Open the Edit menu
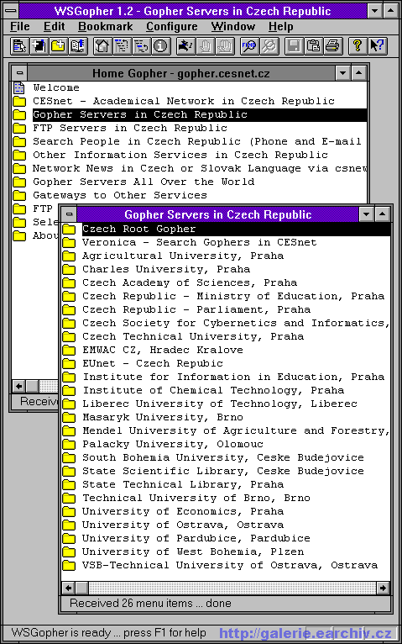 click(x=54, y=27)
